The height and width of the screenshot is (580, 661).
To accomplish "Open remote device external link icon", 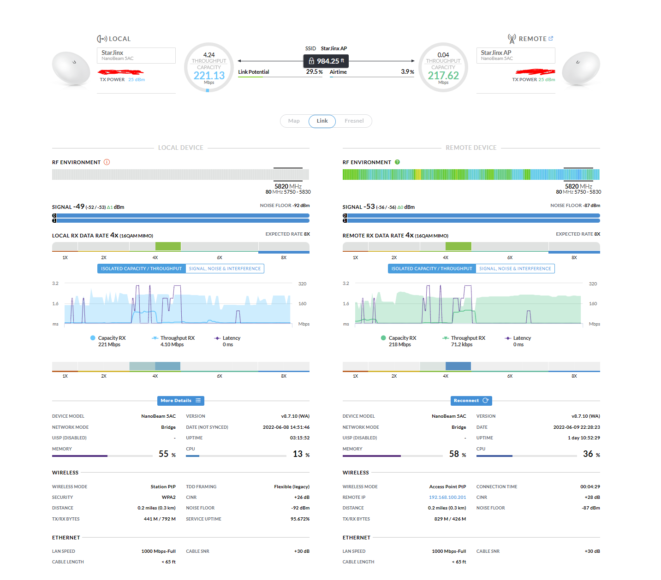I will [551, 39].
